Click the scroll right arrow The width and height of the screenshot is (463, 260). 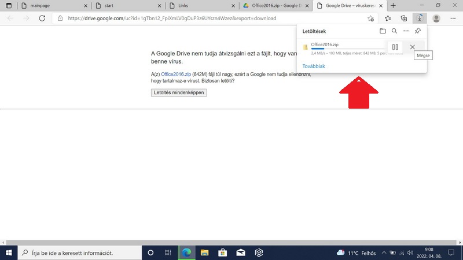point(460,243)
